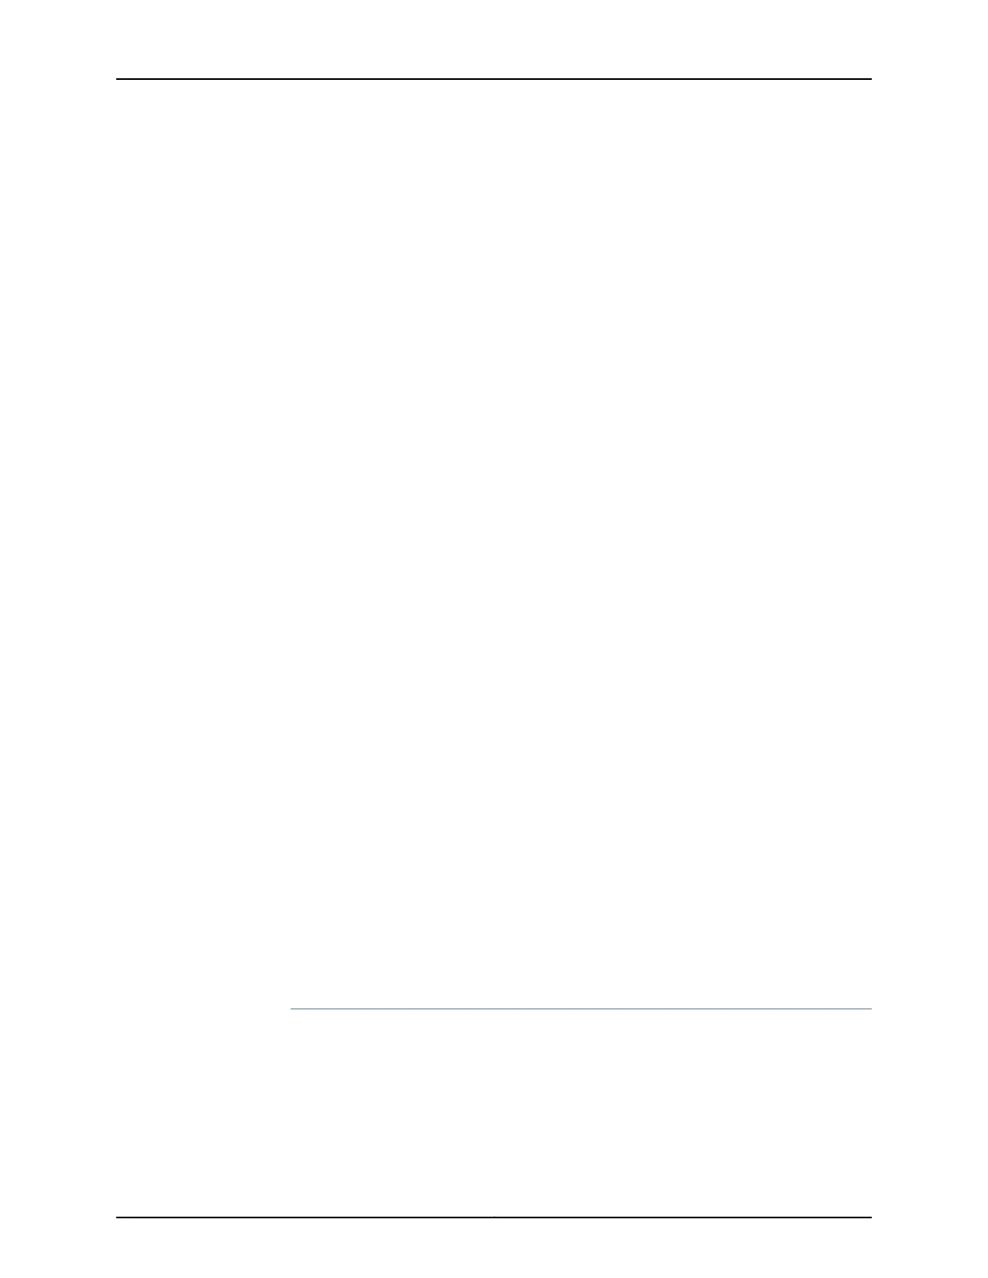
Task: Click blank left margin beside the divider line
Action: click(203, 1009)
